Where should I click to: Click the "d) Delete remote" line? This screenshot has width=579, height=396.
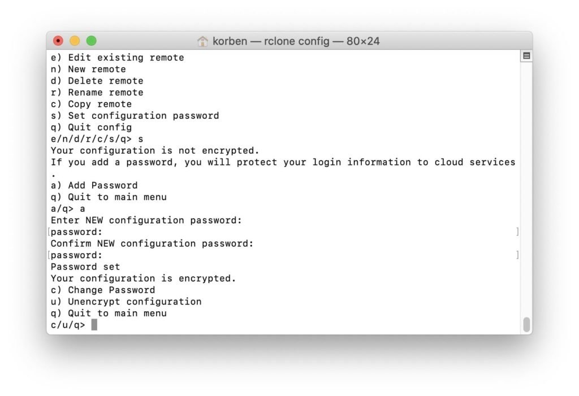96,80
